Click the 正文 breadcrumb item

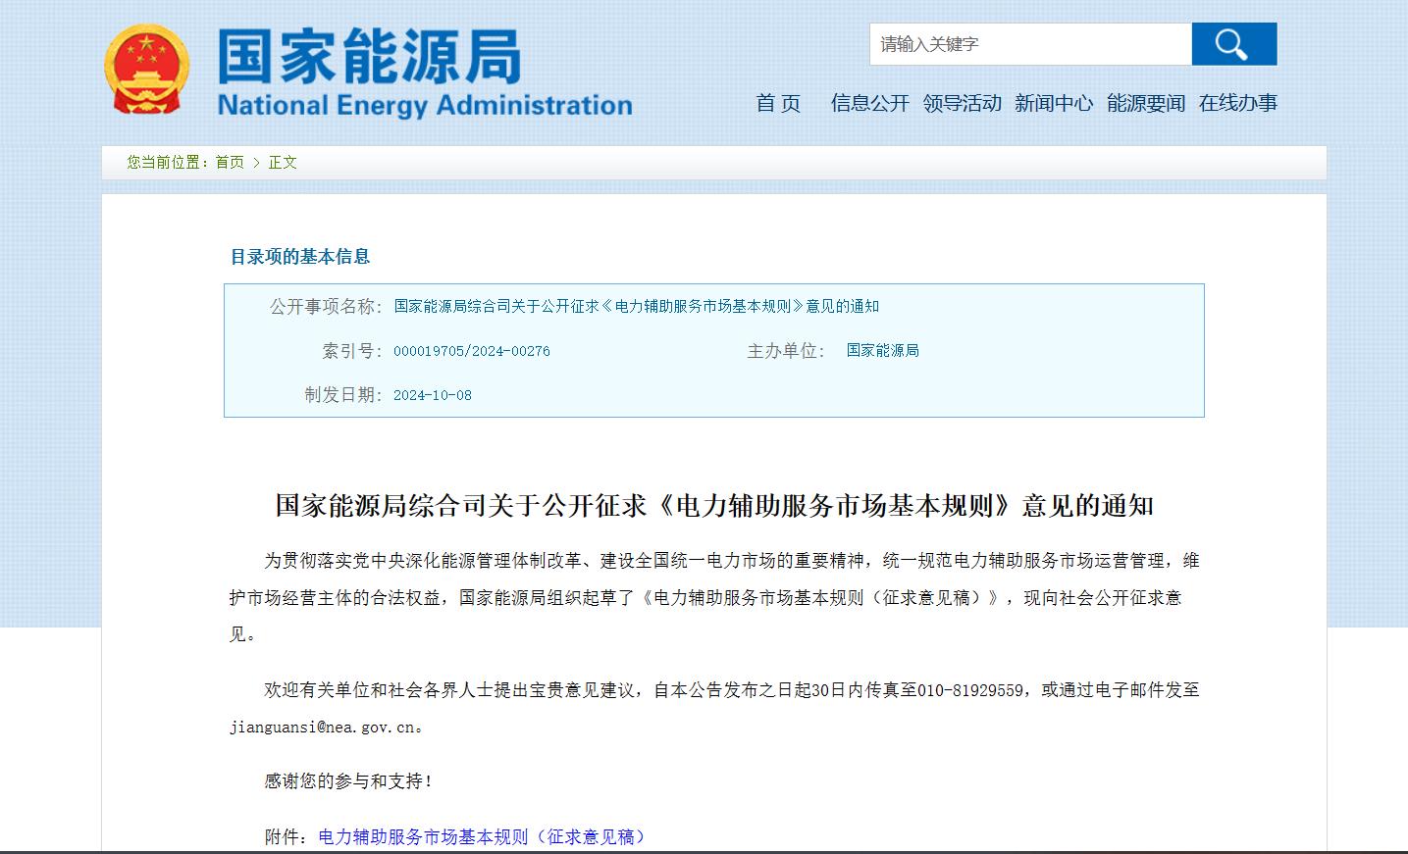(x=283, y=163)
